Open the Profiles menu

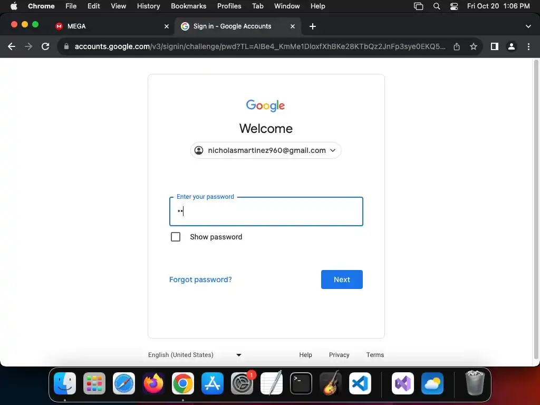pyautogui.click(x=229, y=6)
